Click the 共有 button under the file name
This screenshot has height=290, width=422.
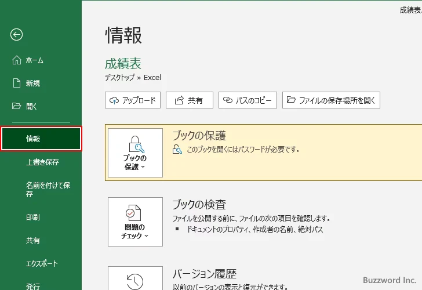coord(190,100)
